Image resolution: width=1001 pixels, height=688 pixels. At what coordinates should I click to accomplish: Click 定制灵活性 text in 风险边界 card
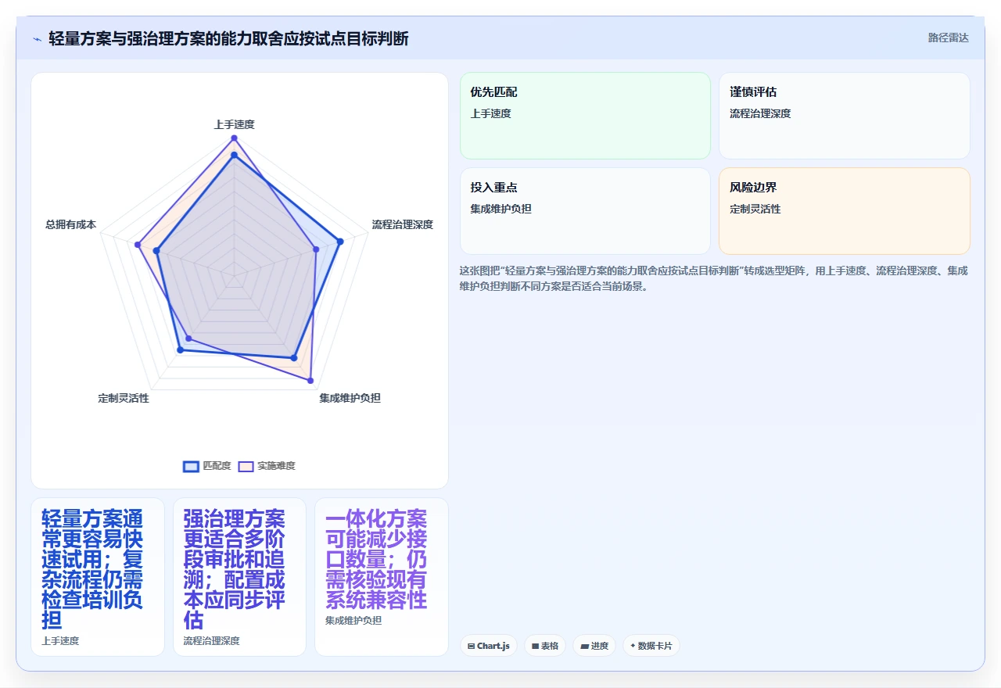[755, 209]
